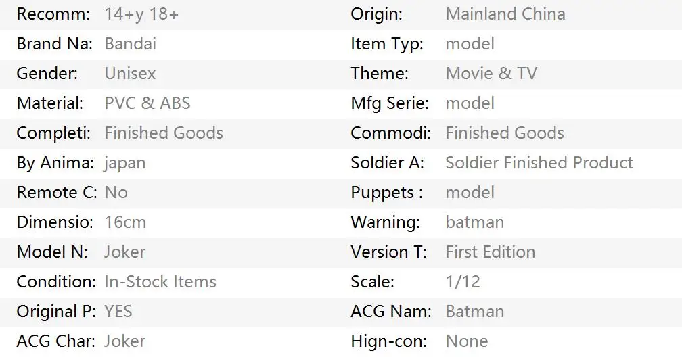Select the 'First Edition' version value

click(x=490, y=252)
